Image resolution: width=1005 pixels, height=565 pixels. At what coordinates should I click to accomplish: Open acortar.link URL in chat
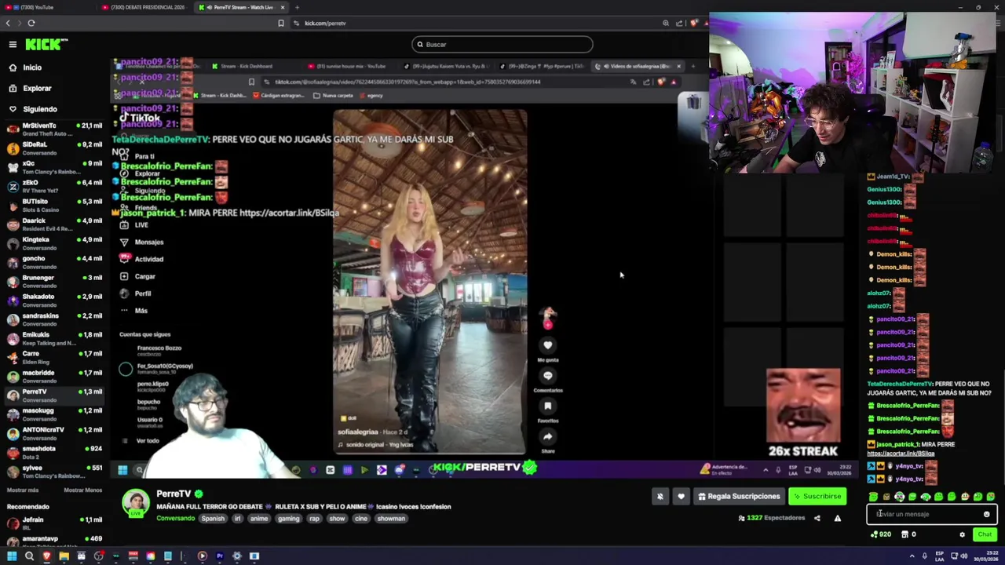pyautogui.click(x=901, y=454)
